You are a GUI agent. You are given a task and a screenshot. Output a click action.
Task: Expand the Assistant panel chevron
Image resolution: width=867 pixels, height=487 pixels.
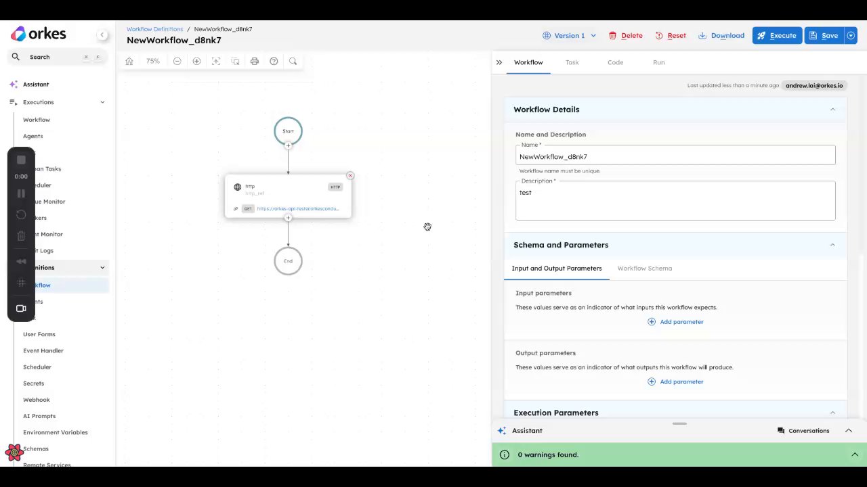pyautogui.click(x=849, y=431)
